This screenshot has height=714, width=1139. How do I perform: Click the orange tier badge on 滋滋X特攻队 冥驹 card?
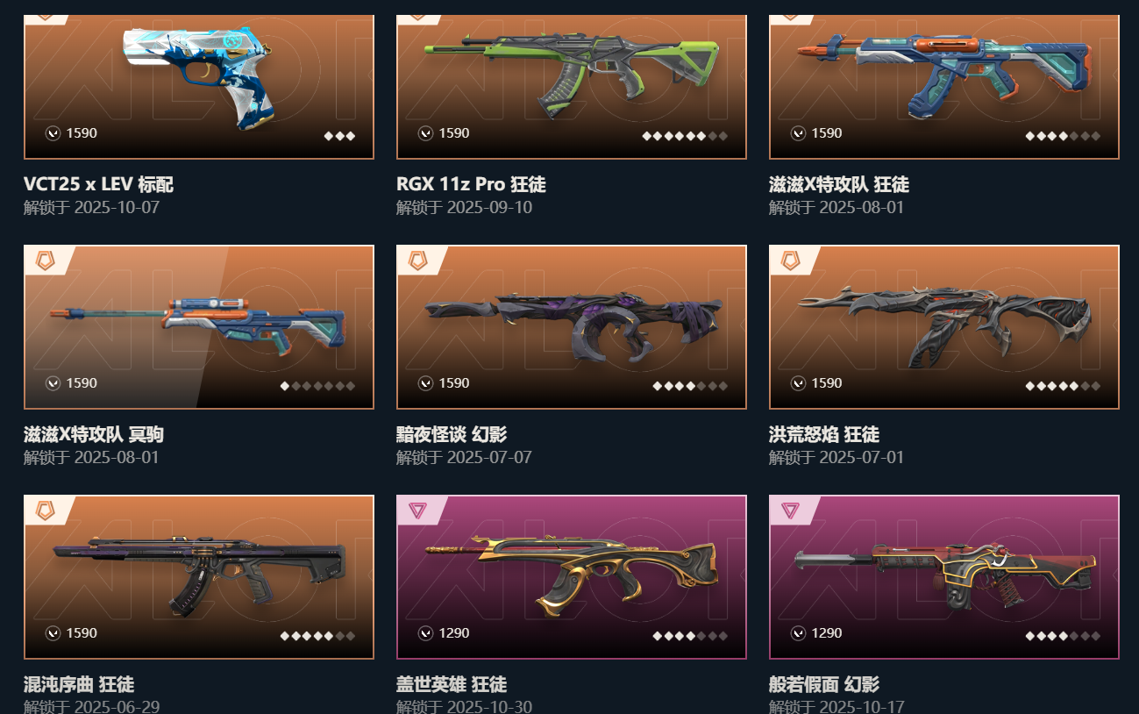(x=46, y=261)
